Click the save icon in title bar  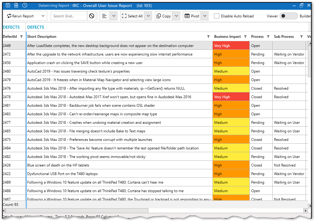pyautogui.click(x=8, y=5)
